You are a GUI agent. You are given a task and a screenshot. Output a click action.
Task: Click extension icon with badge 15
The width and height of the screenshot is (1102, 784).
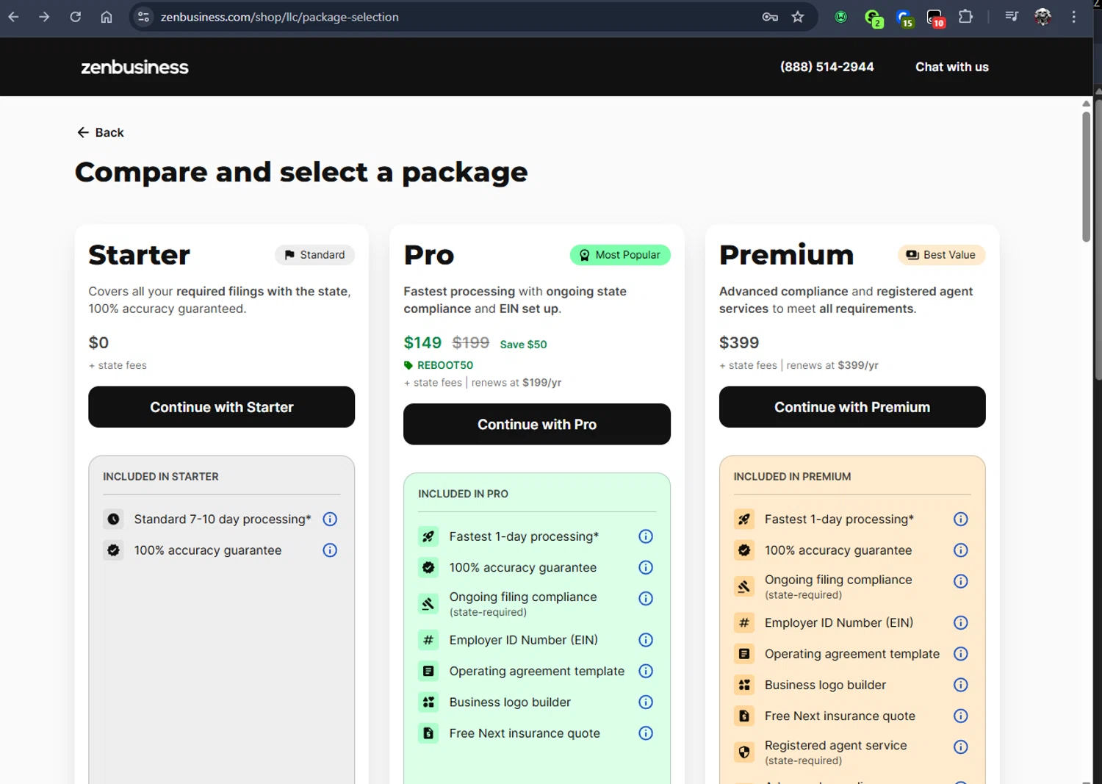[904, 18]
